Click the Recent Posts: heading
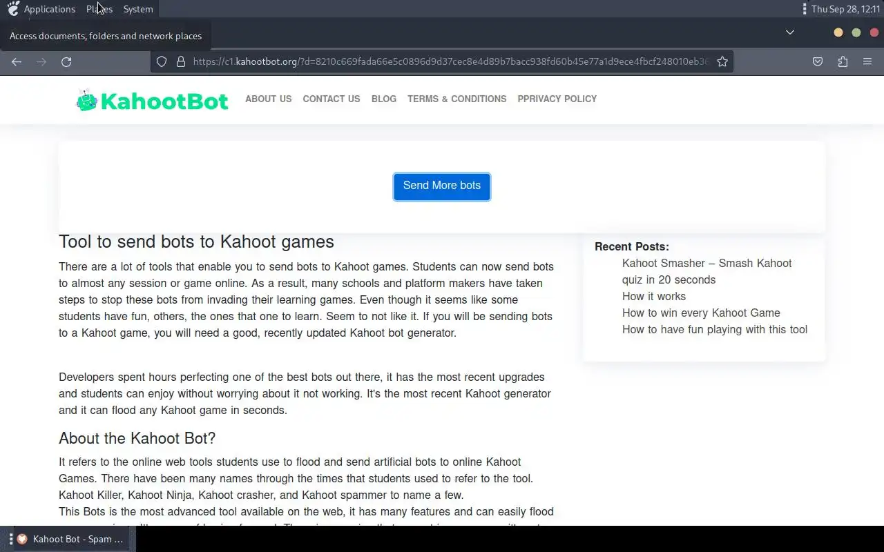This screenshot has width=884, height=552. click(x=632, y=246)
